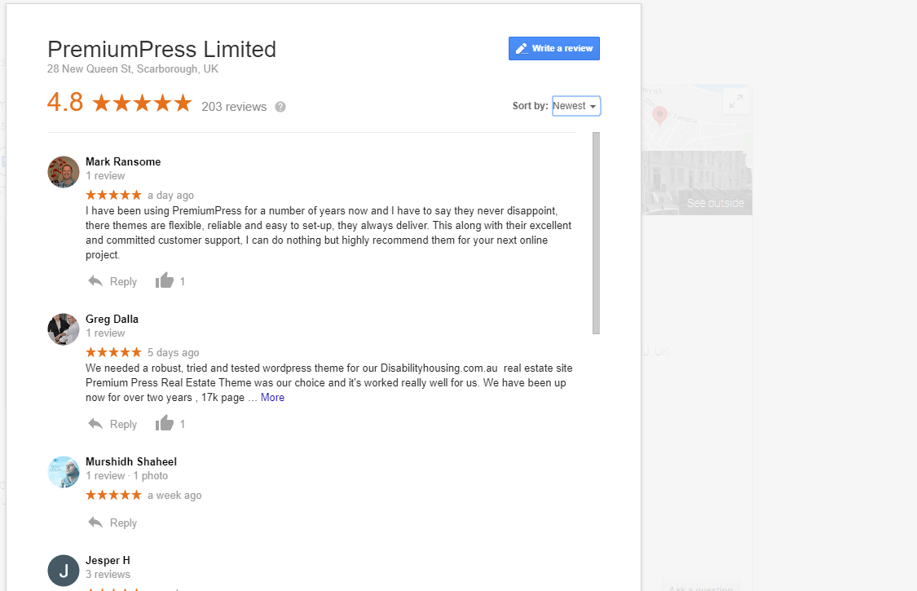Click the reply arrow under Murshidh Shaheel's review

coord(97,523)
